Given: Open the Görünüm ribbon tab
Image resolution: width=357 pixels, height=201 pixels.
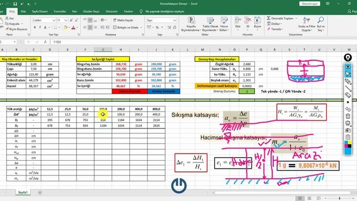Looking at the screenshot, I should [x=112, y=11].
